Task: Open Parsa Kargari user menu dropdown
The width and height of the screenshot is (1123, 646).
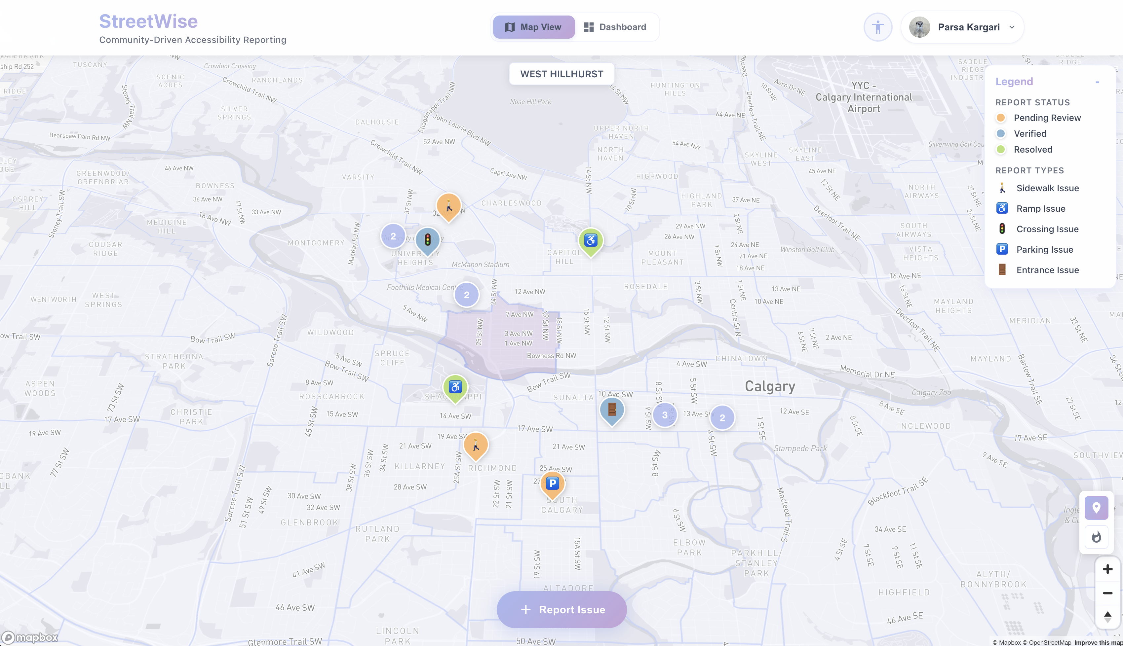Action: [1012, 27]
